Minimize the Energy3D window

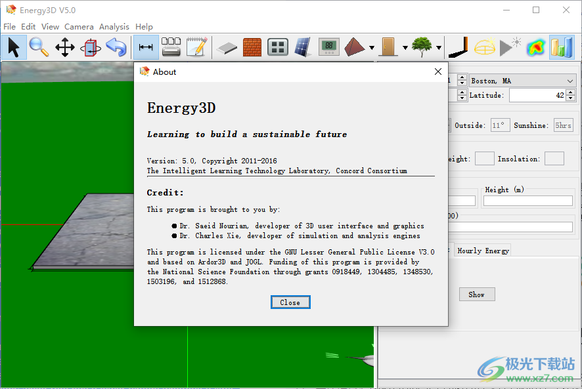point(506,10)
